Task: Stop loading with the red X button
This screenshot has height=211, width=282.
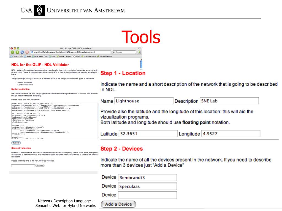Action: click(x=27, y=52)
